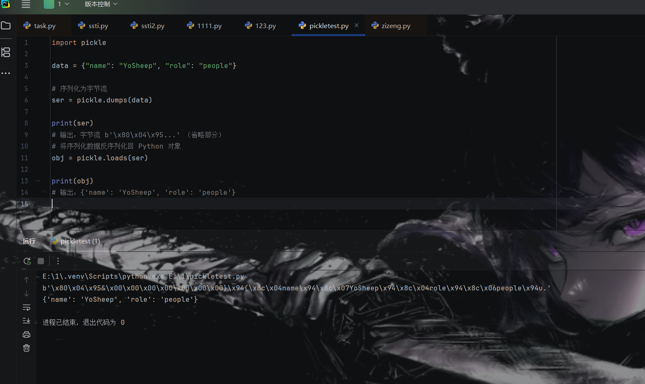
Task: Open the run toolbar vertical dots menu
Action: tap(58, 261)
